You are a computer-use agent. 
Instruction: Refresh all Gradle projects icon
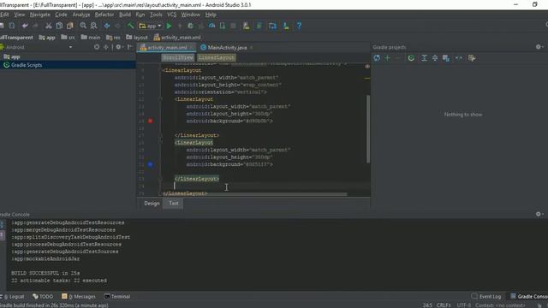click(377, 58)
